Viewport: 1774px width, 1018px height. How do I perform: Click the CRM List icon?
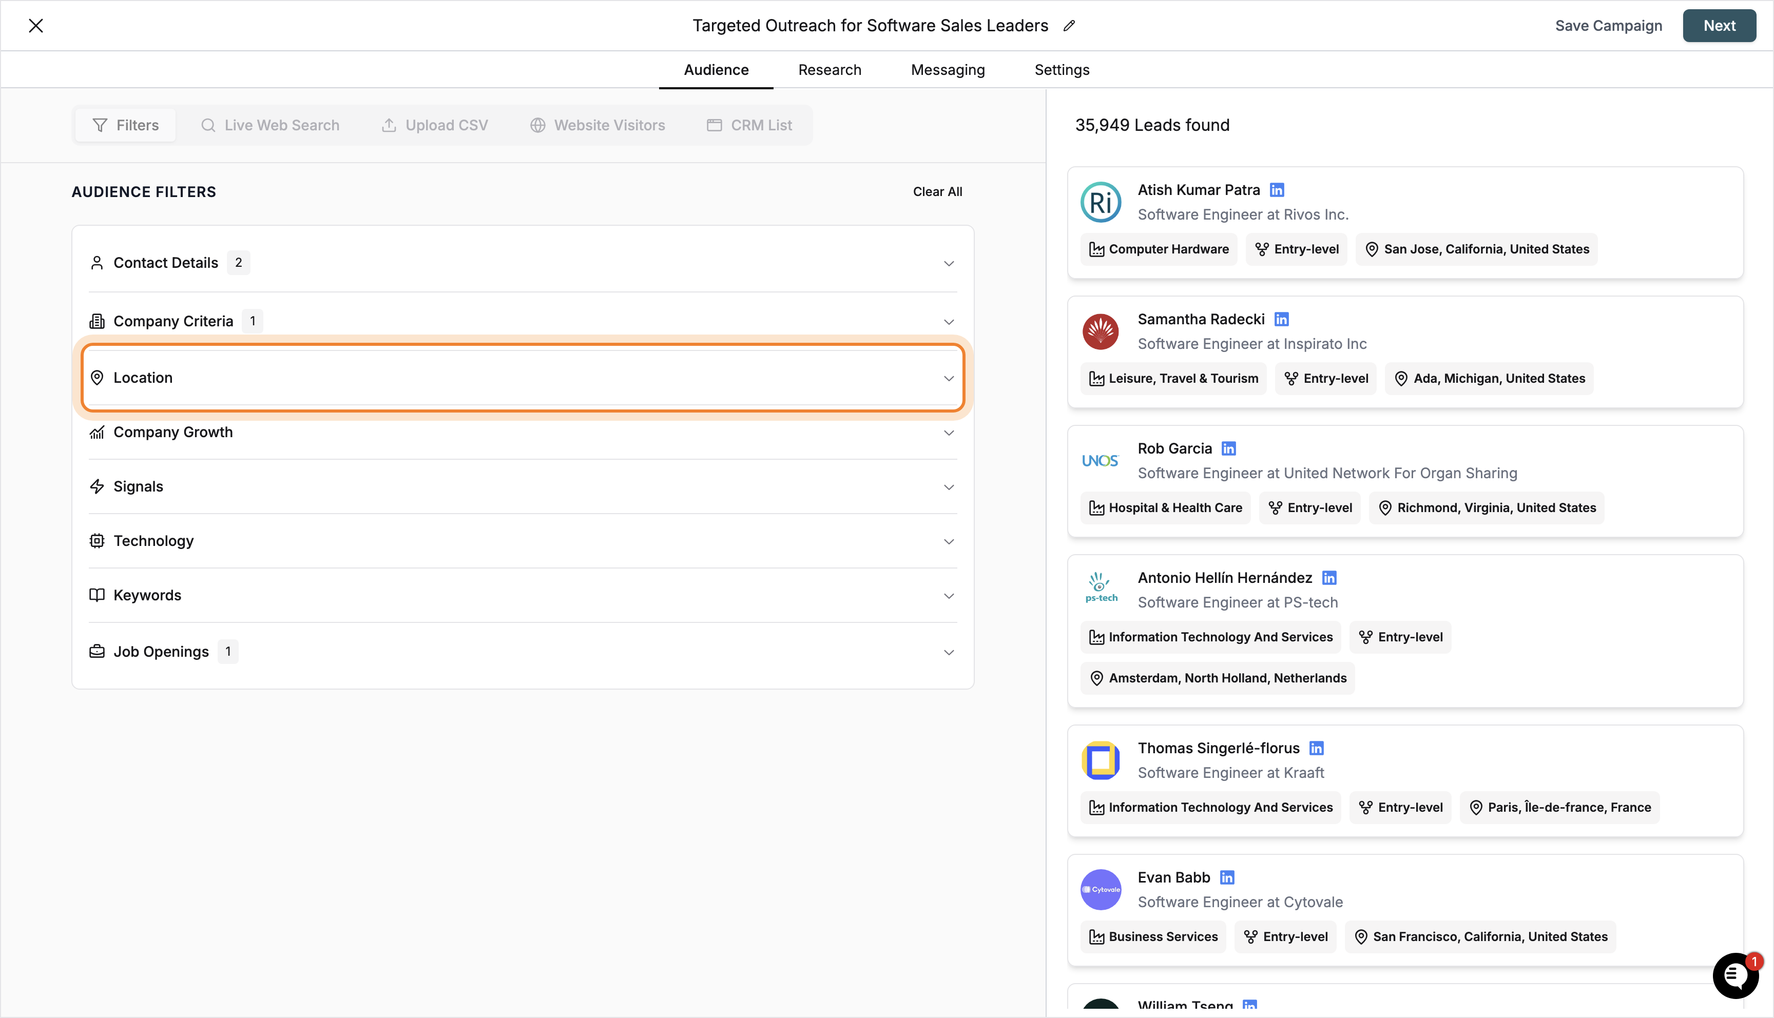[715, 125]
